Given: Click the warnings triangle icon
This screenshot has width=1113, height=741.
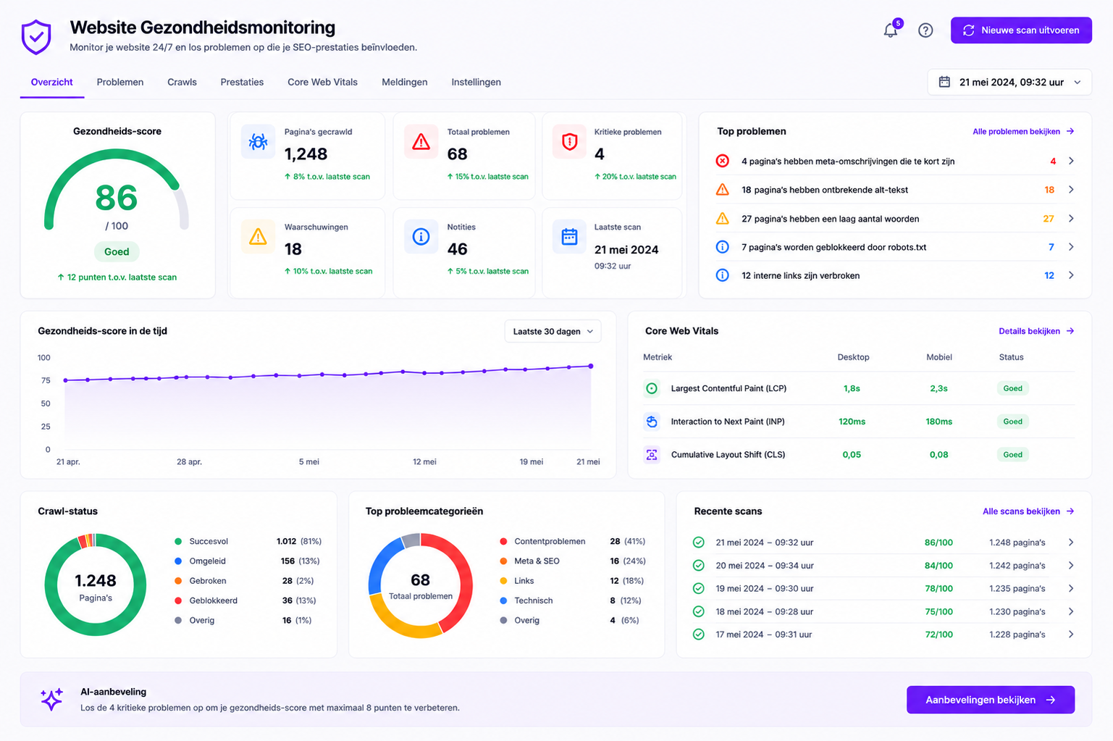Looking at the screenshot, I should tap(258, 237).
